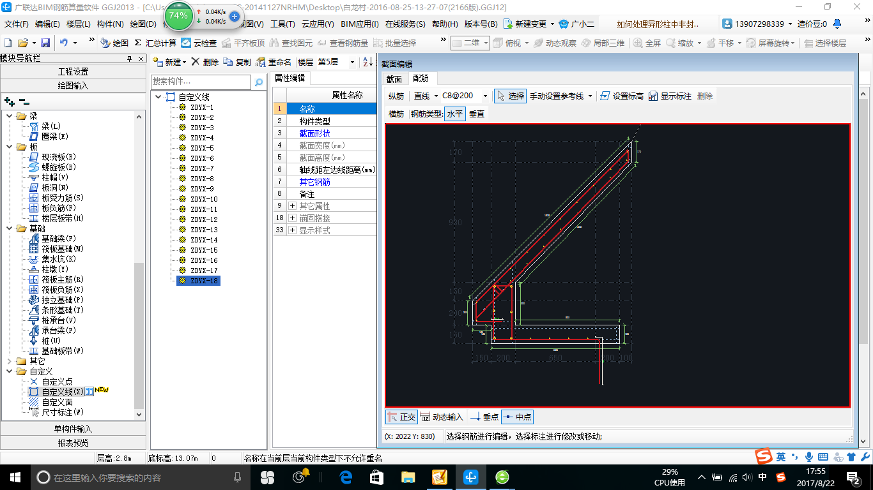The image size is (873, 490).
Task: Click 绘图输入 panel button
Action: [73, 85]
